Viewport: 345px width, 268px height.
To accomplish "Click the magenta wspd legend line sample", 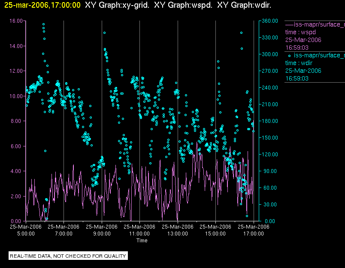I will (289, 24).
